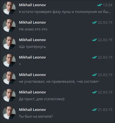Click read checkmarks in "Ща тригернусь" row
The width and height of the screenshot is (115, 123).
(x=94, y=40)
